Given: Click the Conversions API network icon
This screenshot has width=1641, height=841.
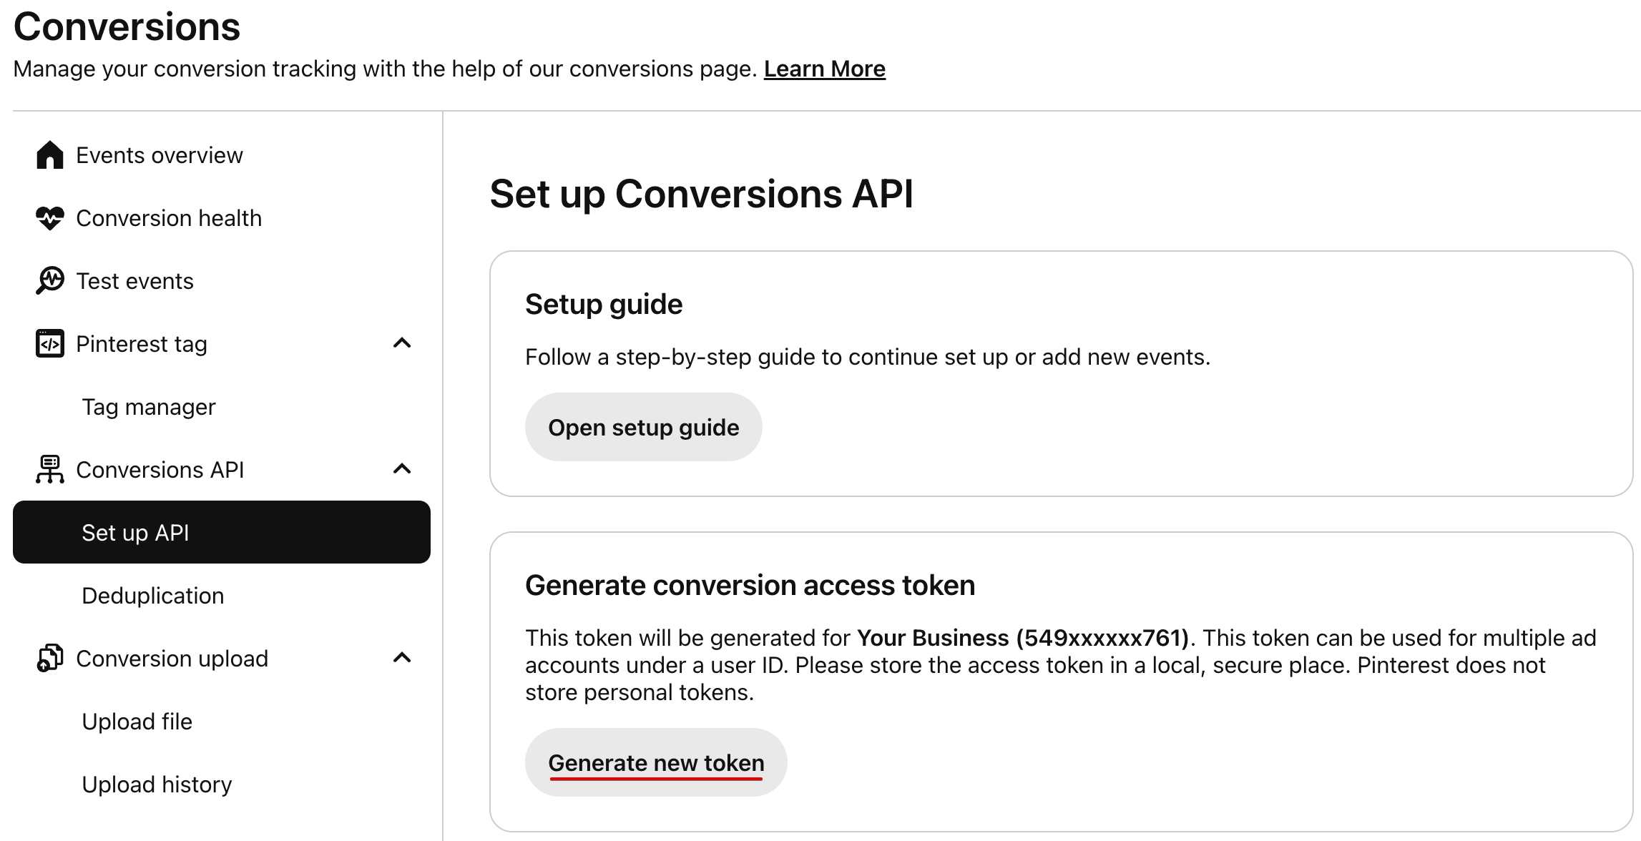Looking at the screenshot, I should tap(49, 470).
